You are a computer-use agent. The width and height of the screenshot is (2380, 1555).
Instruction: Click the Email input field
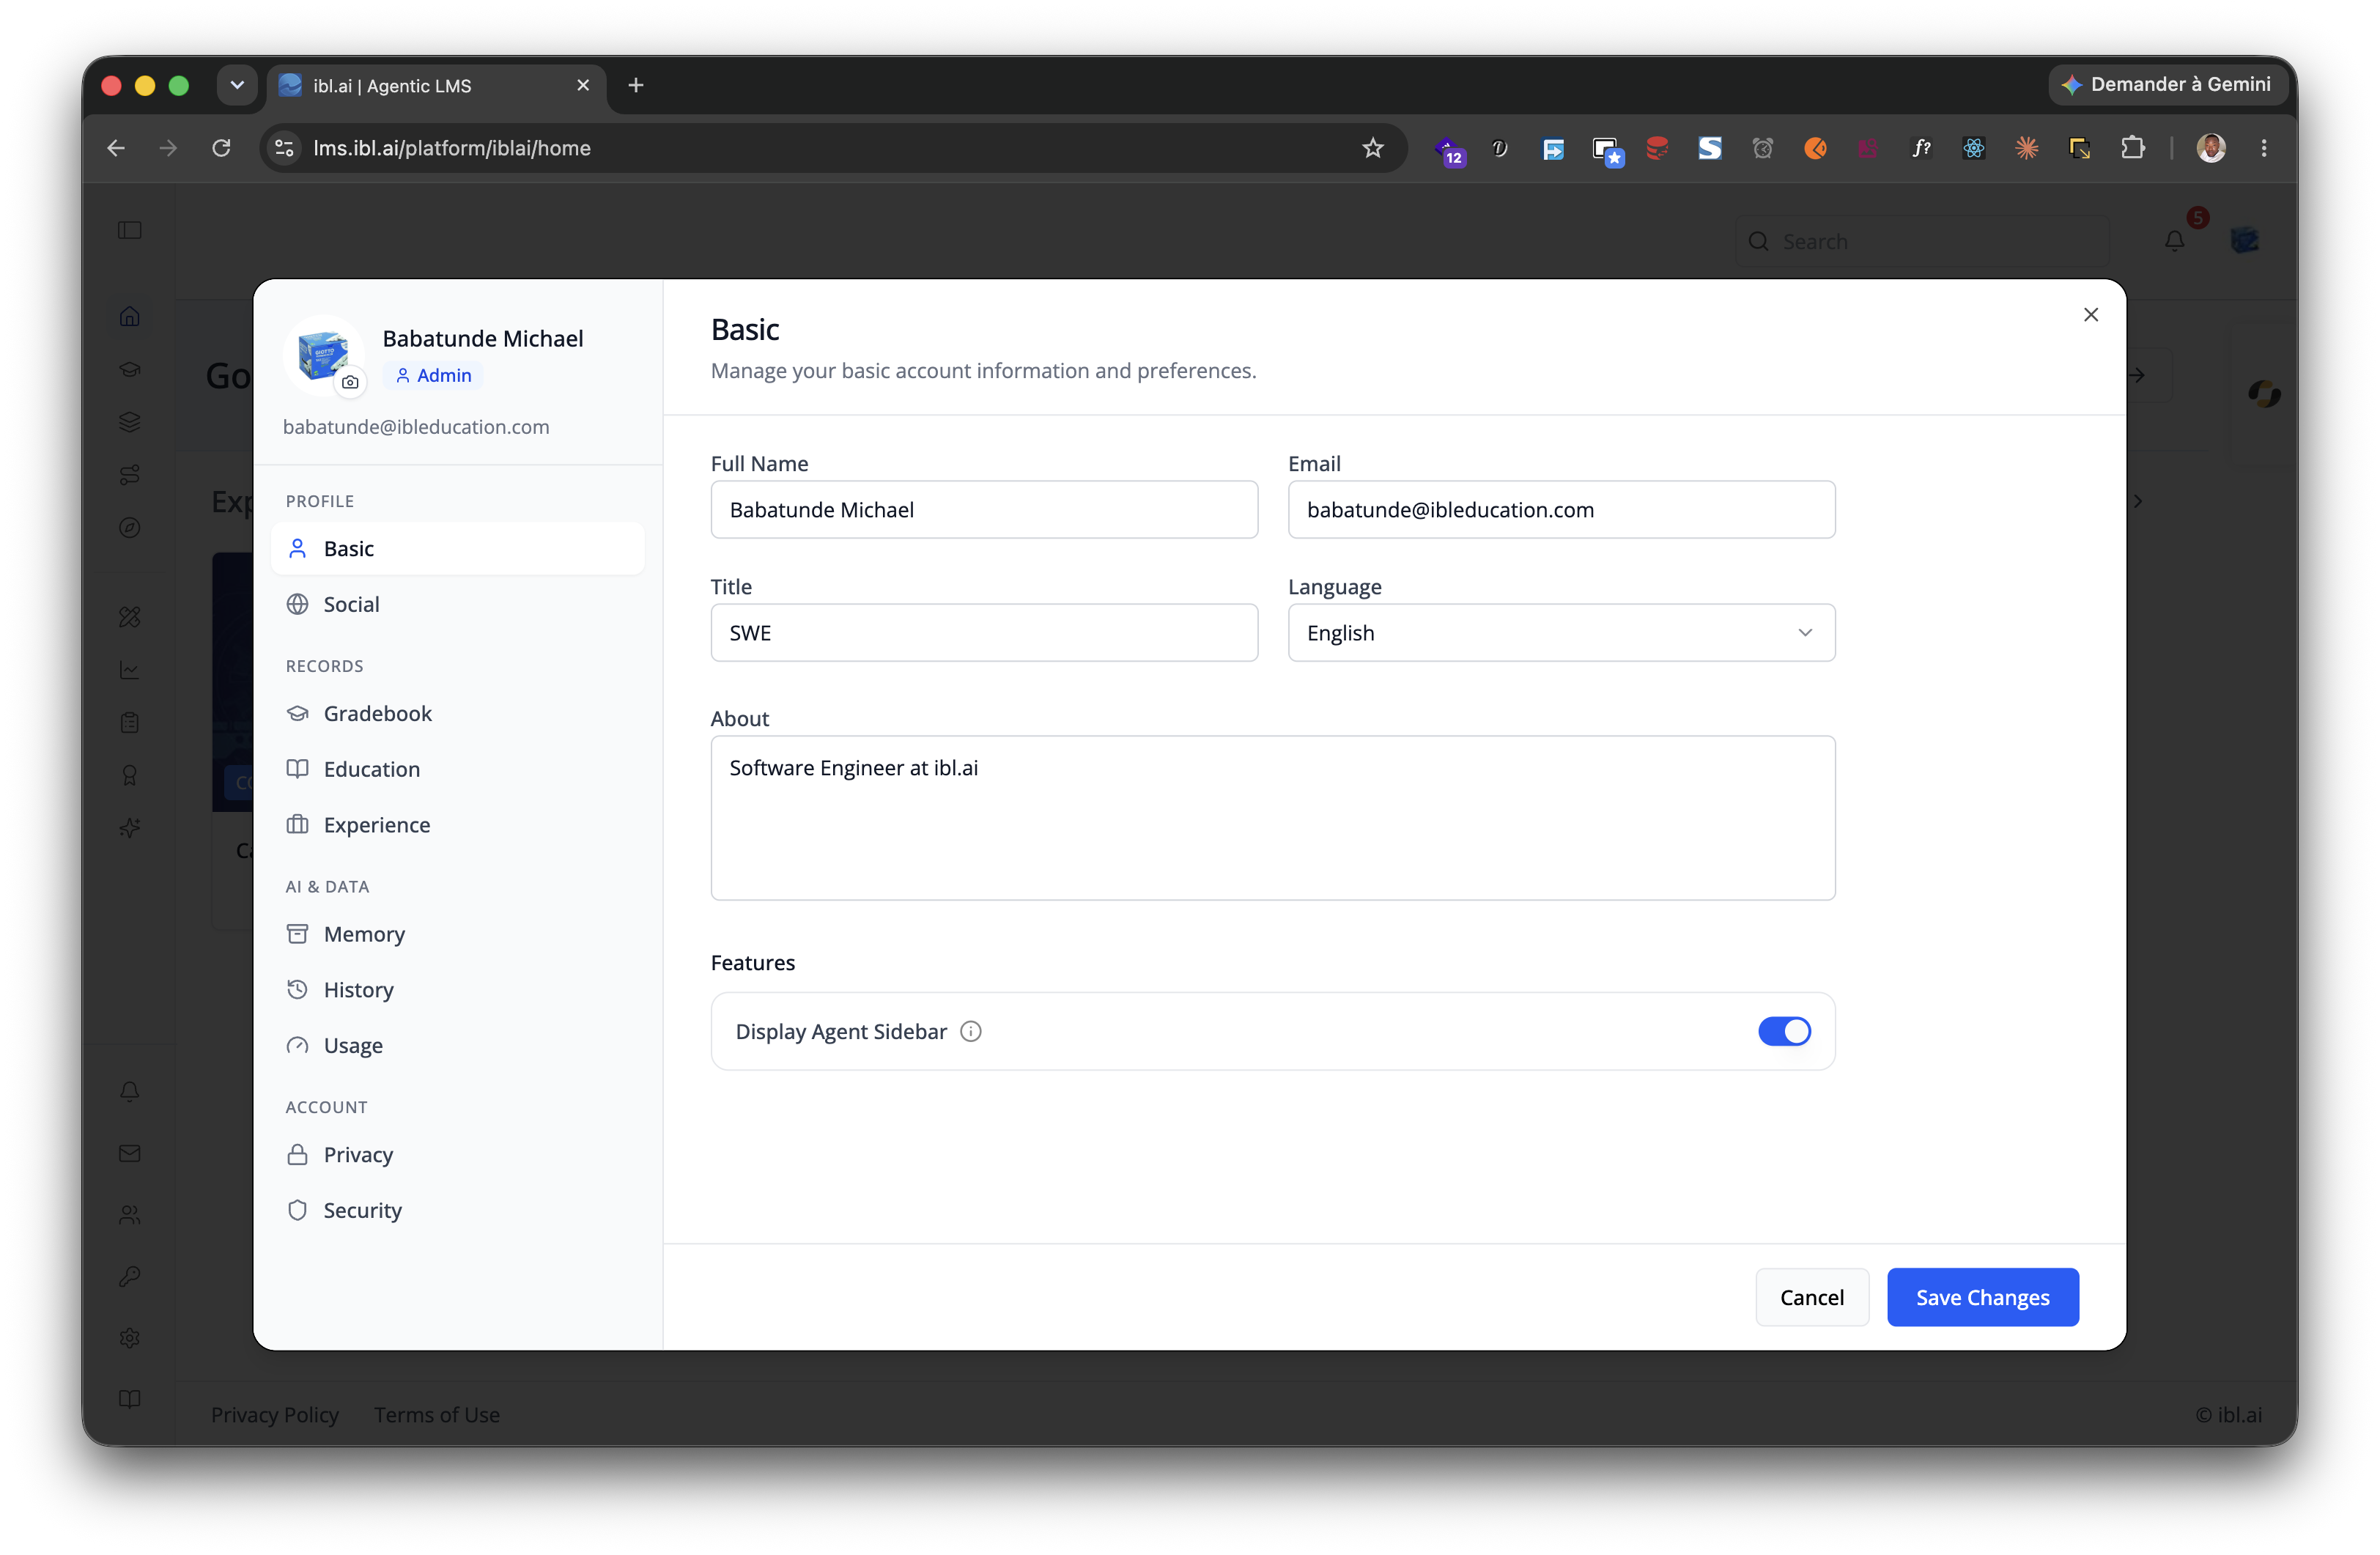click(x=1561, y=510)
